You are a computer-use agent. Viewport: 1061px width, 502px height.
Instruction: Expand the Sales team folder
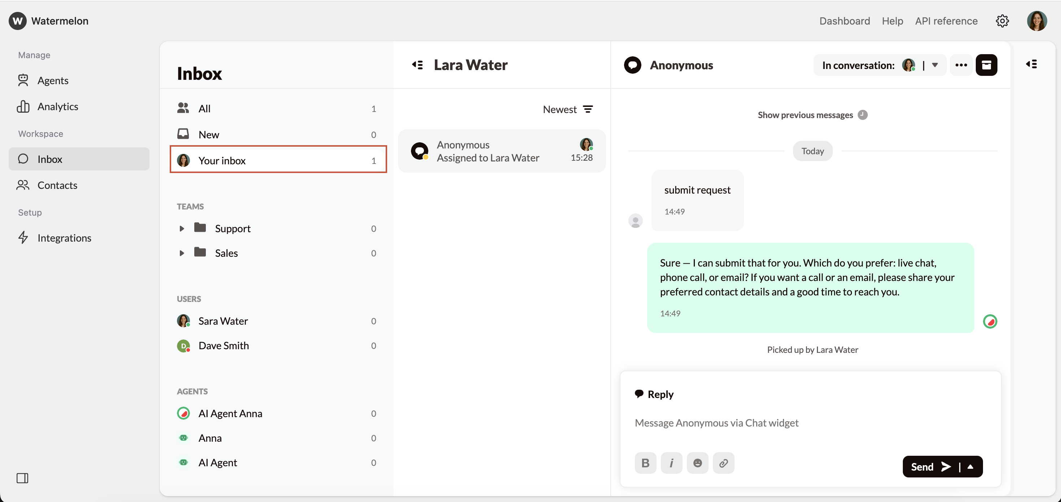[x=182, y=253]
